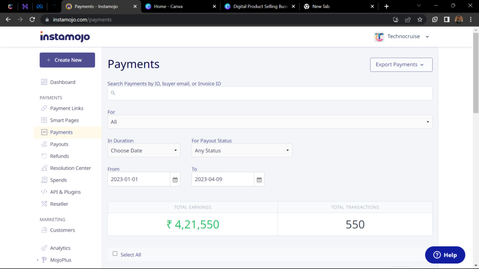
Task: Reload the page with the refresh icon
Action: click(32, 20)
